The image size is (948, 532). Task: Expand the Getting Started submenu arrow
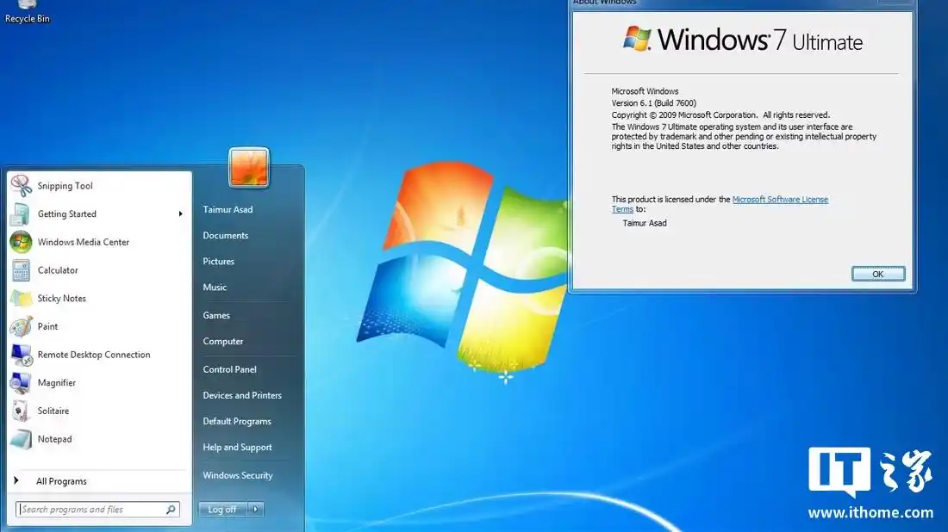(x=181, y=213)
